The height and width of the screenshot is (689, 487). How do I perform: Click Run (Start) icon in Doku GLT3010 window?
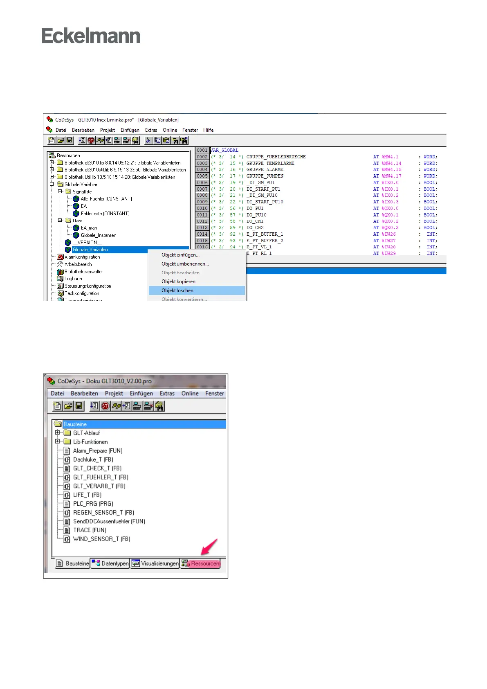tap(95, 406)
